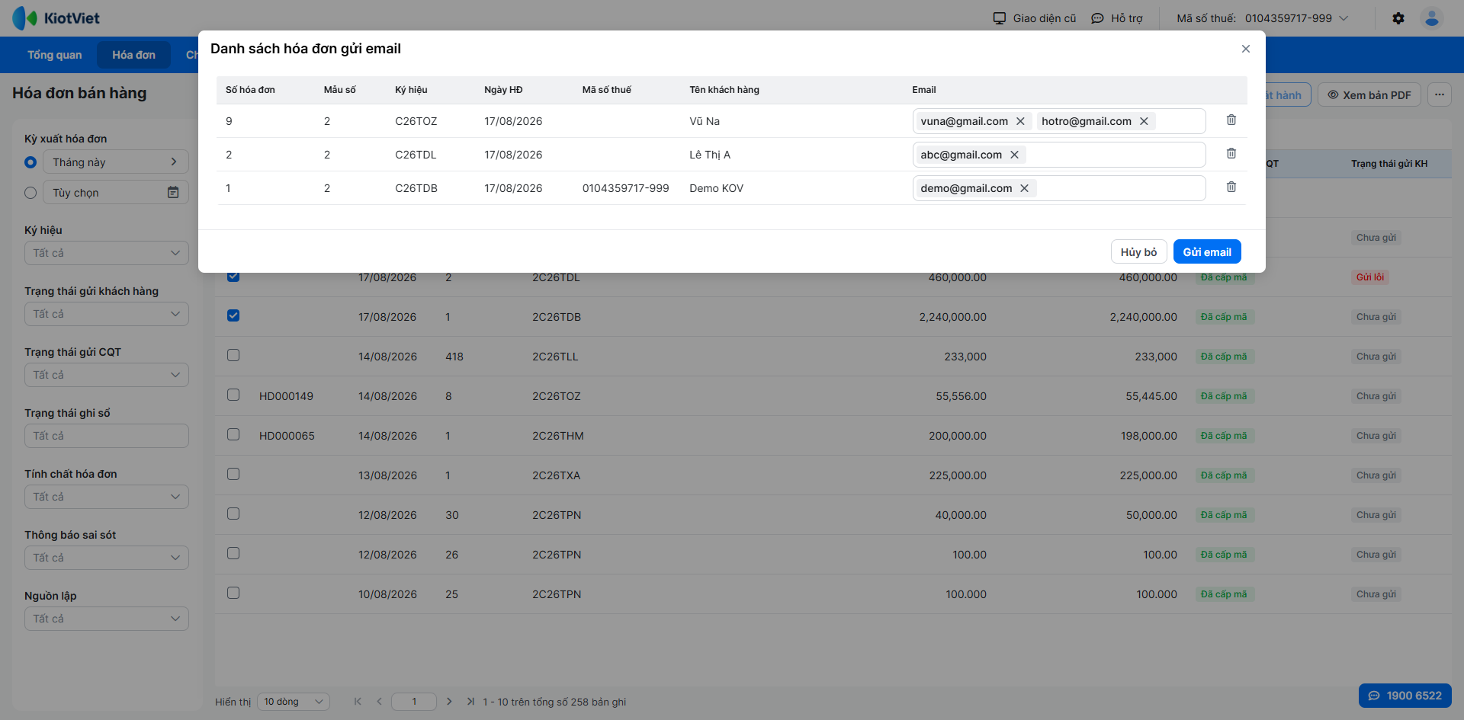
Task: Click Tên khách hàng column header
Action: point(724,90)
